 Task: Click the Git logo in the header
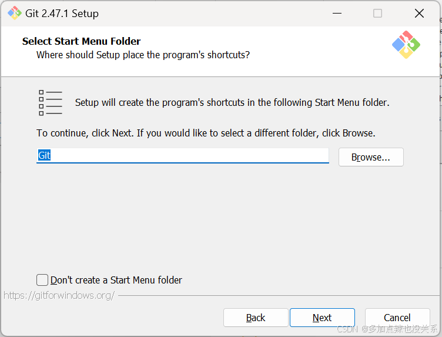click(406, 45)
